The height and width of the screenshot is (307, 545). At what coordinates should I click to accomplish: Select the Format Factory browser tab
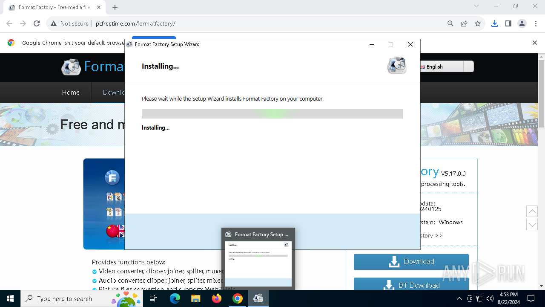click(54, 7)
